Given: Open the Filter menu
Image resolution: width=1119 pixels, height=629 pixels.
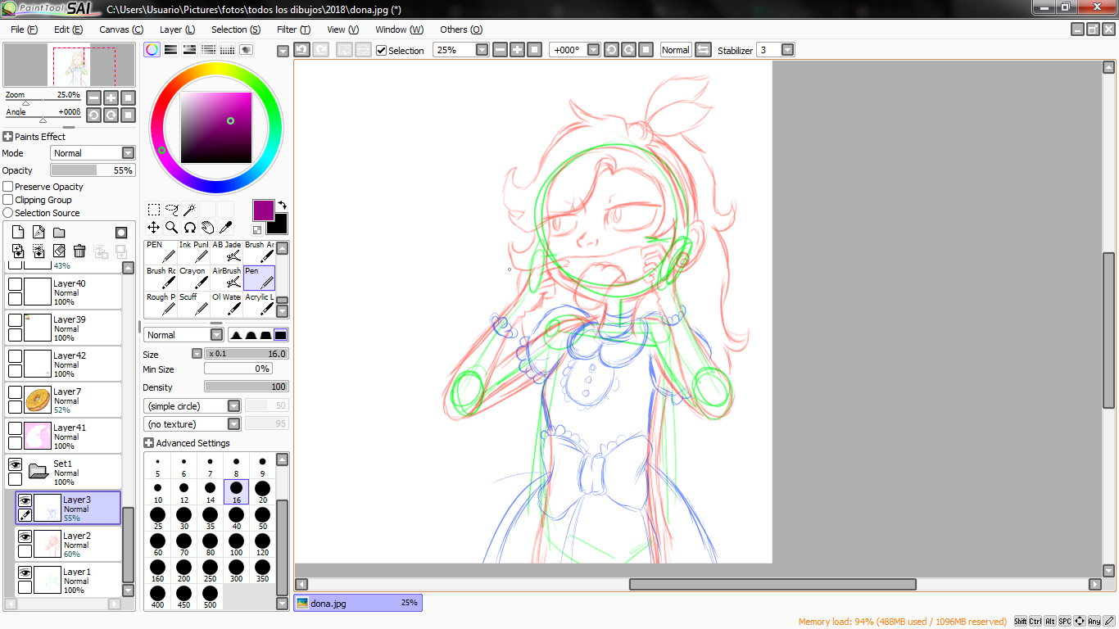Looking at the screenshot, I should (293, 29).
